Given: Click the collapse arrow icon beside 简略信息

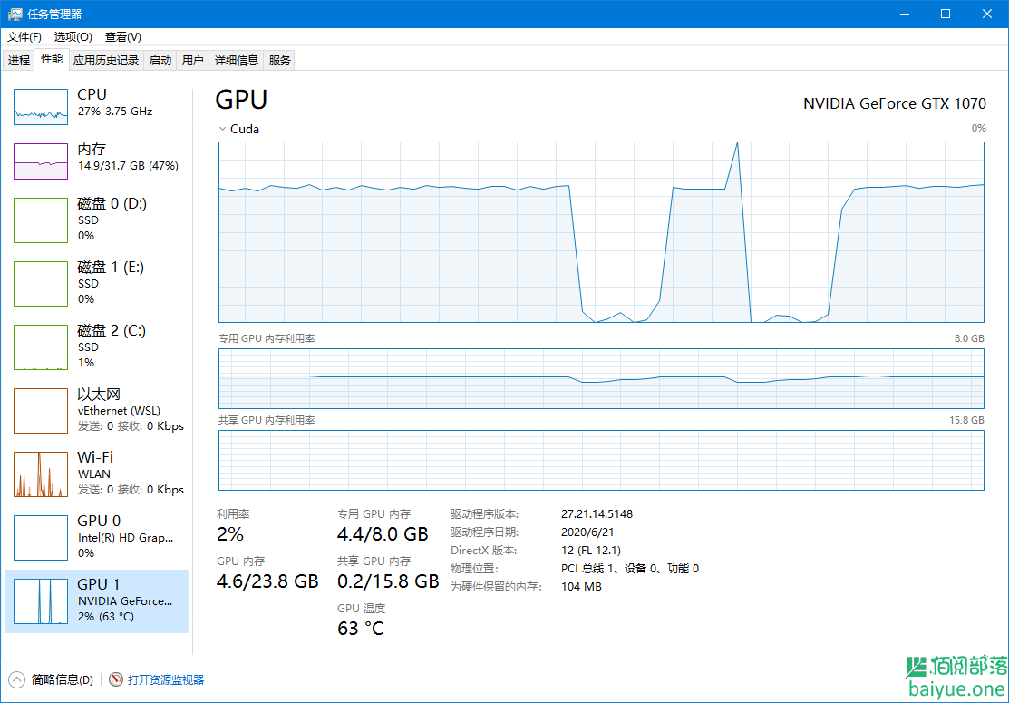Looking at the screenshot, I should coord(17,679).
